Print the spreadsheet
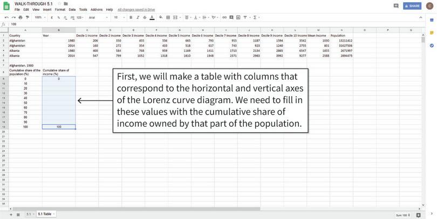This screenshot has width=437, height=219. coord(21,17)
